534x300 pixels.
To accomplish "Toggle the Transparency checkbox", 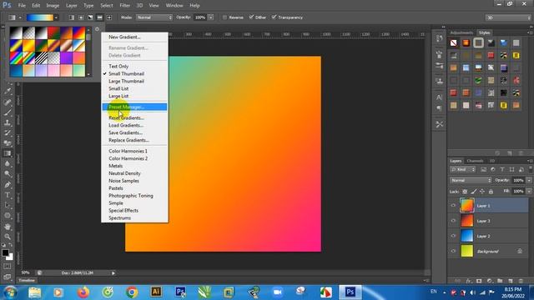I will 275,17.
